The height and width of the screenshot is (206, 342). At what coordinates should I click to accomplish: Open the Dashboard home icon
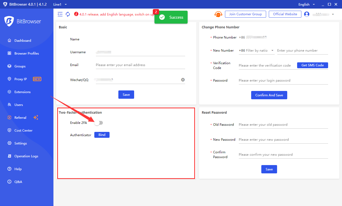[x=9, y=41]
